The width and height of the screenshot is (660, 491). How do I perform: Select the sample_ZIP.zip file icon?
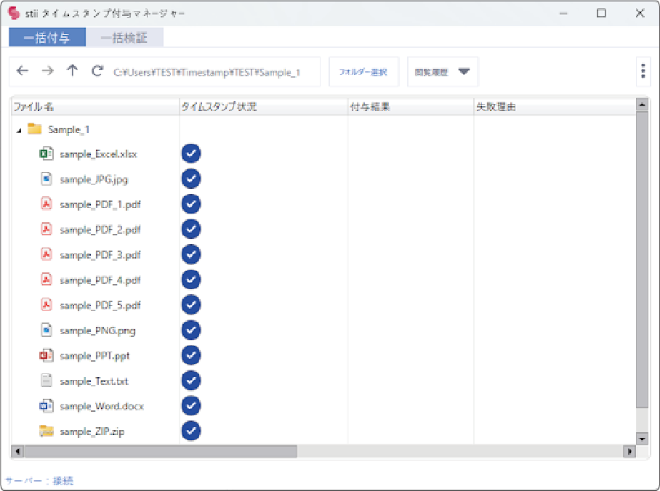47,431
